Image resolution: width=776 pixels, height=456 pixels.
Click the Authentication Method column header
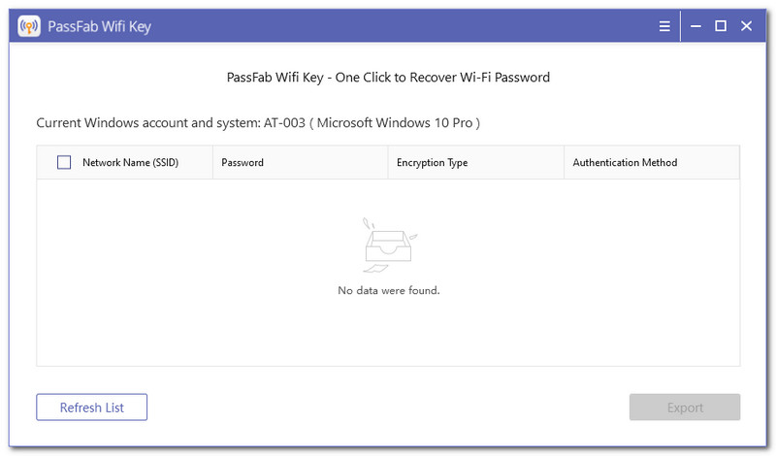(625, 163)
